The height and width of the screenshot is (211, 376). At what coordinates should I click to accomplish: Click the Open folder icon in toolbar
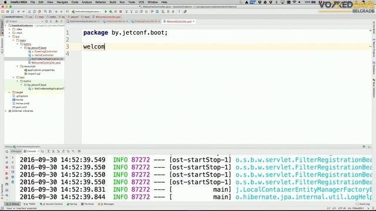coord(3,12)
